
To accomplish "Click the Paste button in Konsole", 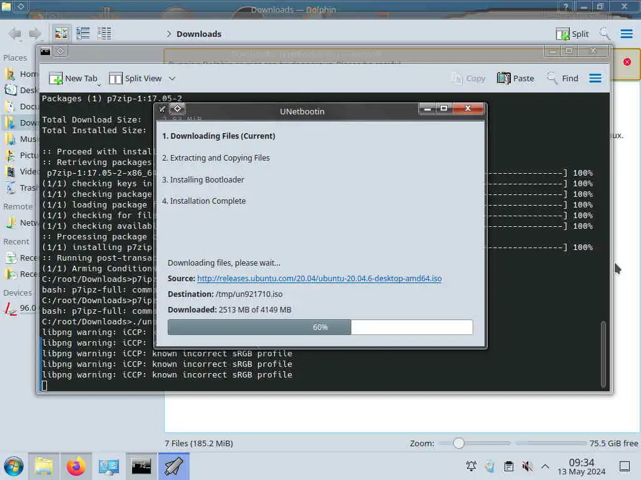I will (x=516, y=78).
